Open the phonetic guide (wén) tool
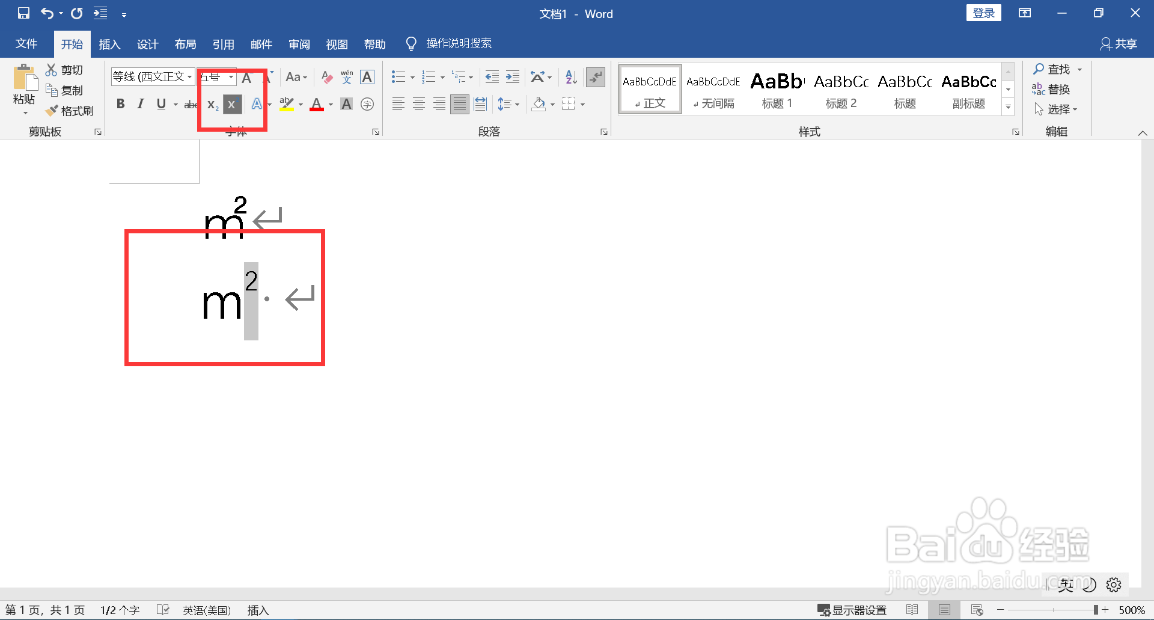The image size is (1154, 620). click(347, 77)
